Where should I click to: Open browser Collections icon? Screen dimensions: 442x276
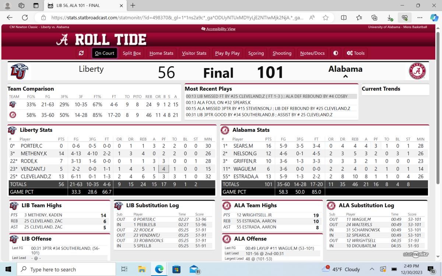coord(374,17)
